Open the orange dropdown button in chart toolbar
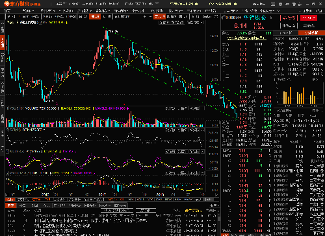Image resolution: width=325 pixels, height=236 pixels. (x=159, y=17)
